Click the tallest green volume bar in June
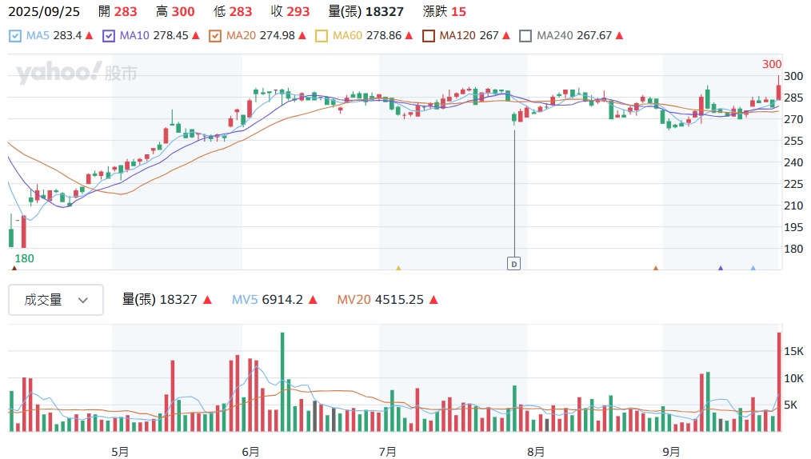The height and width of the screenshot is (459, 811). coord(282,384)
